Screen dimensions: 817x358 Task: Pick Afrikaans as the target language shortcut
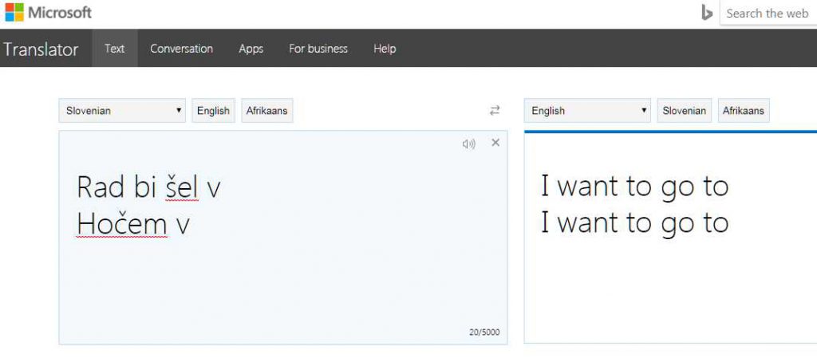(743, 111)
